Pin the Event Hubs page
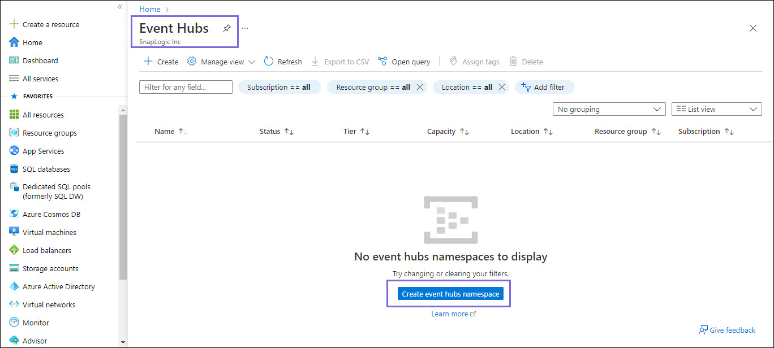The width and height of the screenshot is (774, 348). point(226,27)
